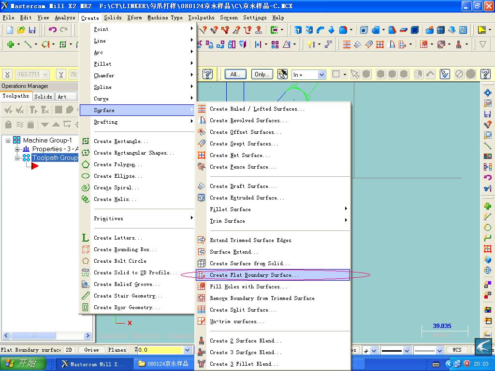Screen dimensions: 495x371
Task: Choose Create Rectangle menu entry
Action: point(138,142)
